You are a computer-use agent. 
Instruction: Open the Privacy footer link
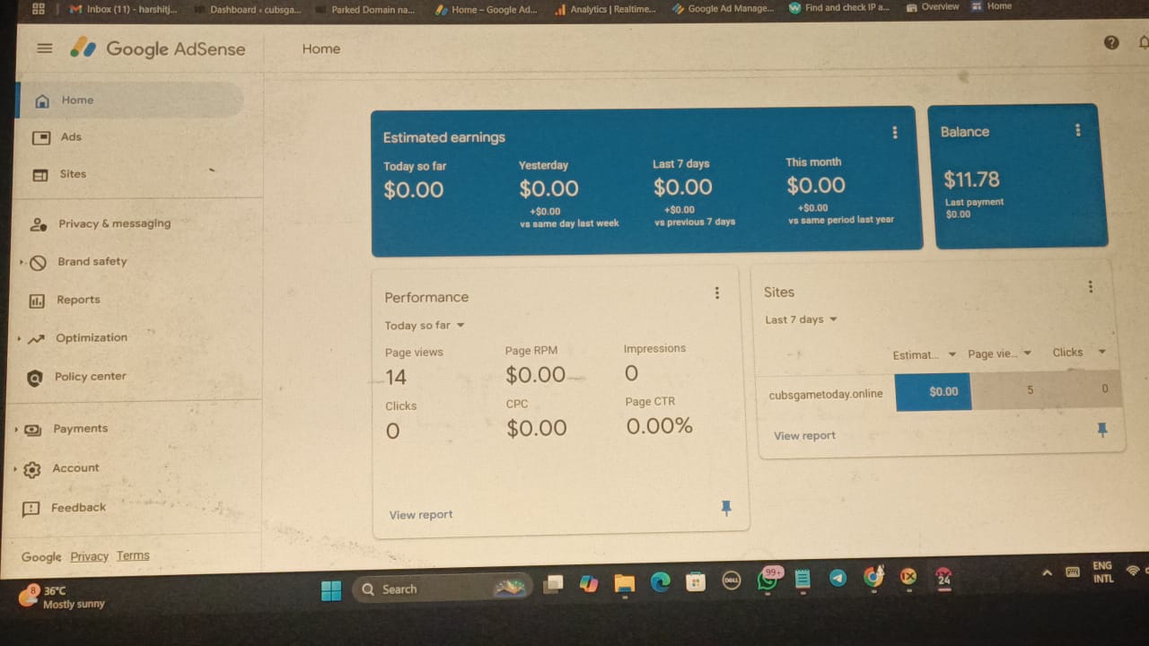[90, 556]
